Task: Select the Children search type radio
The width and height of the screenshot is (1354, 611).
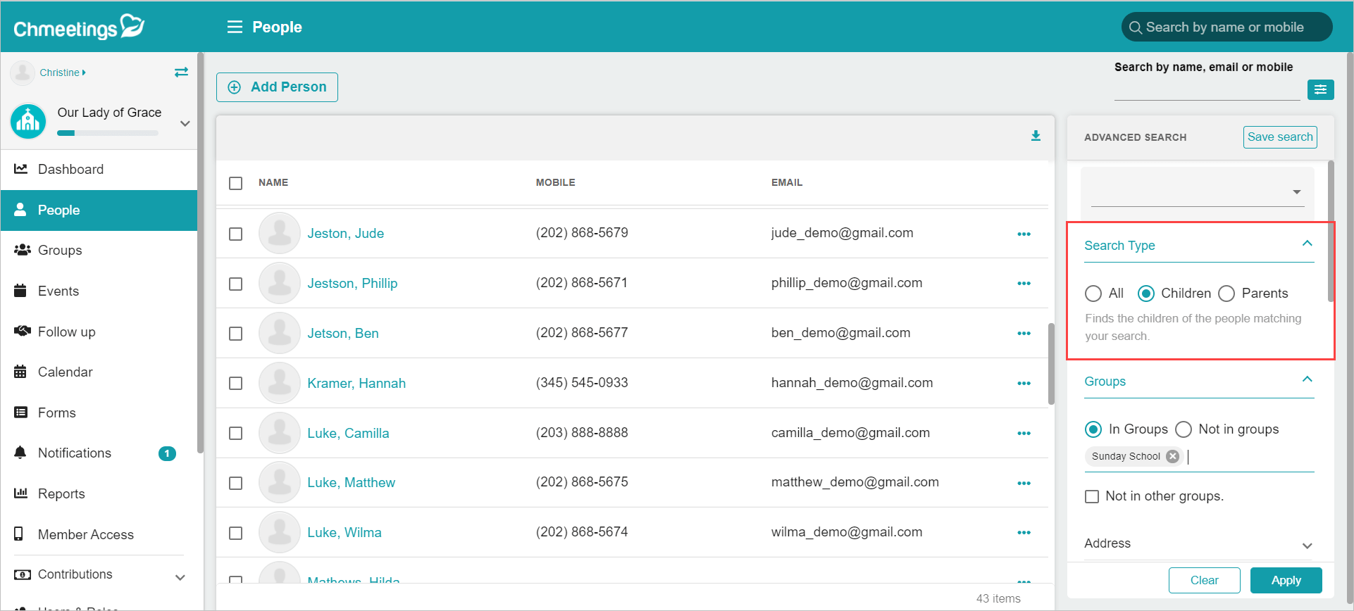Action: (1146, 294)
